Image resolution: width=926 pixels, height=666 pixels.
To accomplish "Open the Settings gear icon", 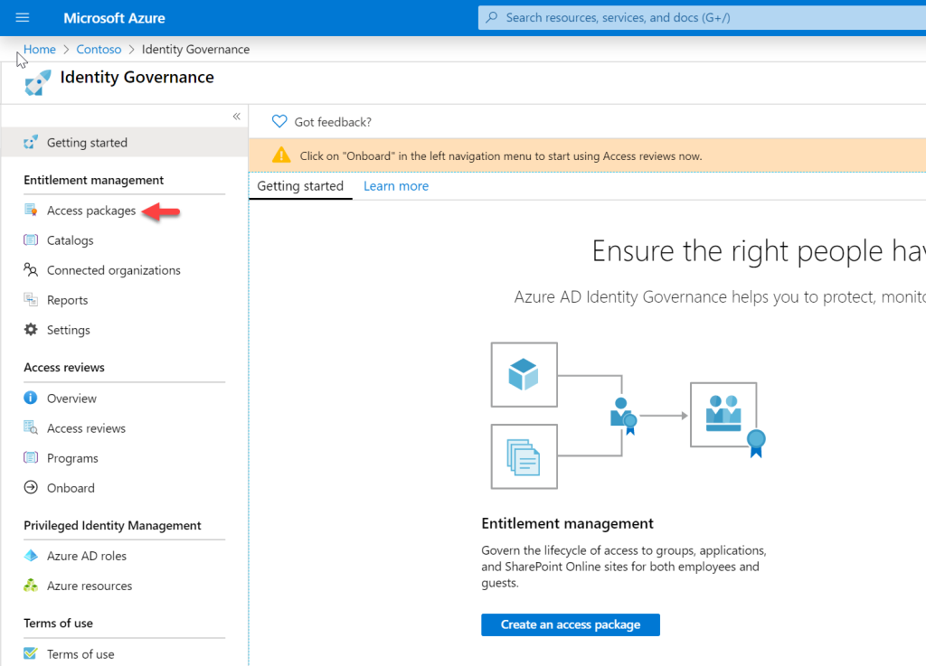I will (x=31, y=330).
